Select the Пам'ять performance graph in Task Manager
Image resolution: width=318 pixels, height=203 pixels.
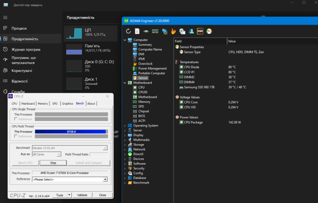click(x=91, y=49)
